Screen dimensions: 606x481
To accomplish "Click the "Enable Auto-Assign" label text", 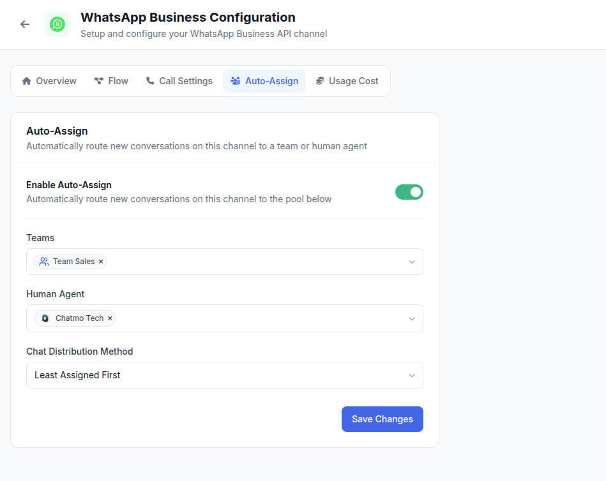I will point(69,185).
